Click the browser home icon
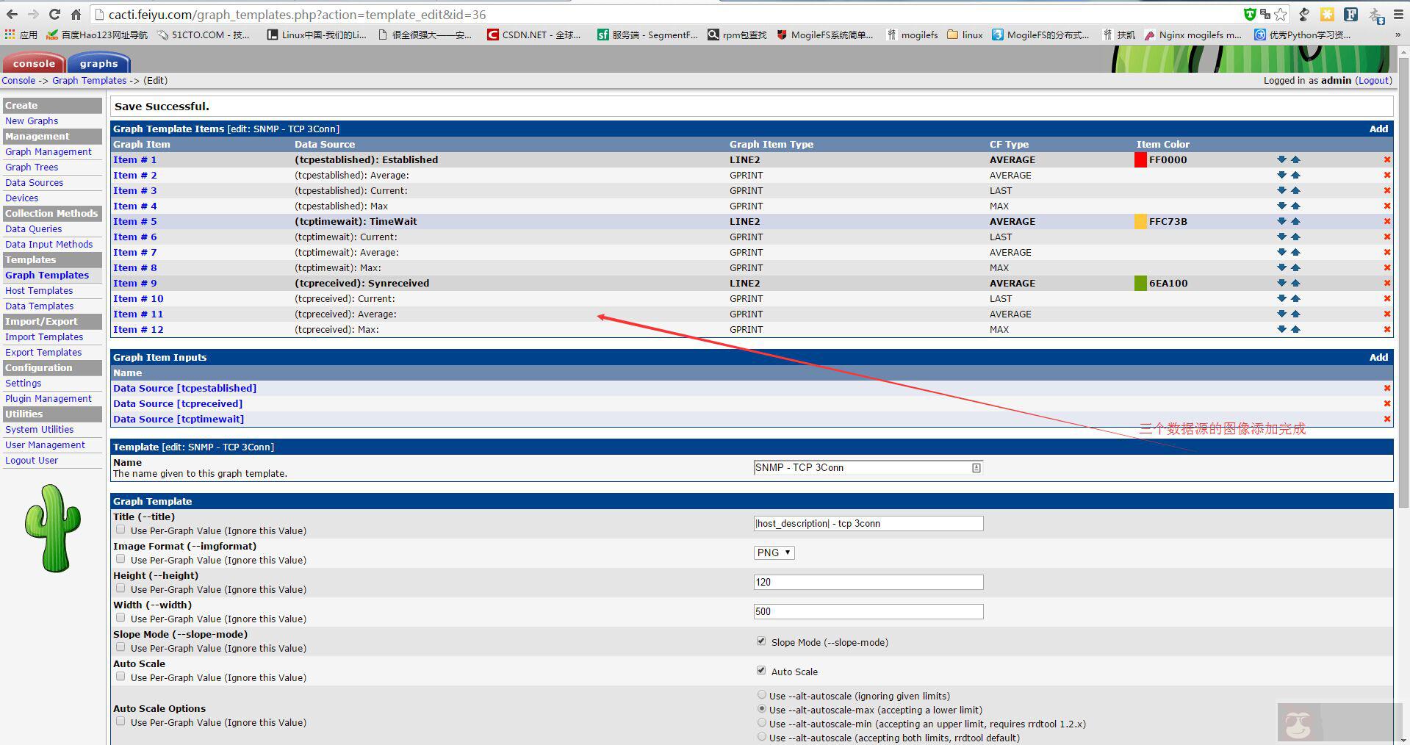 pyautogui.click(x=76, y=15)
